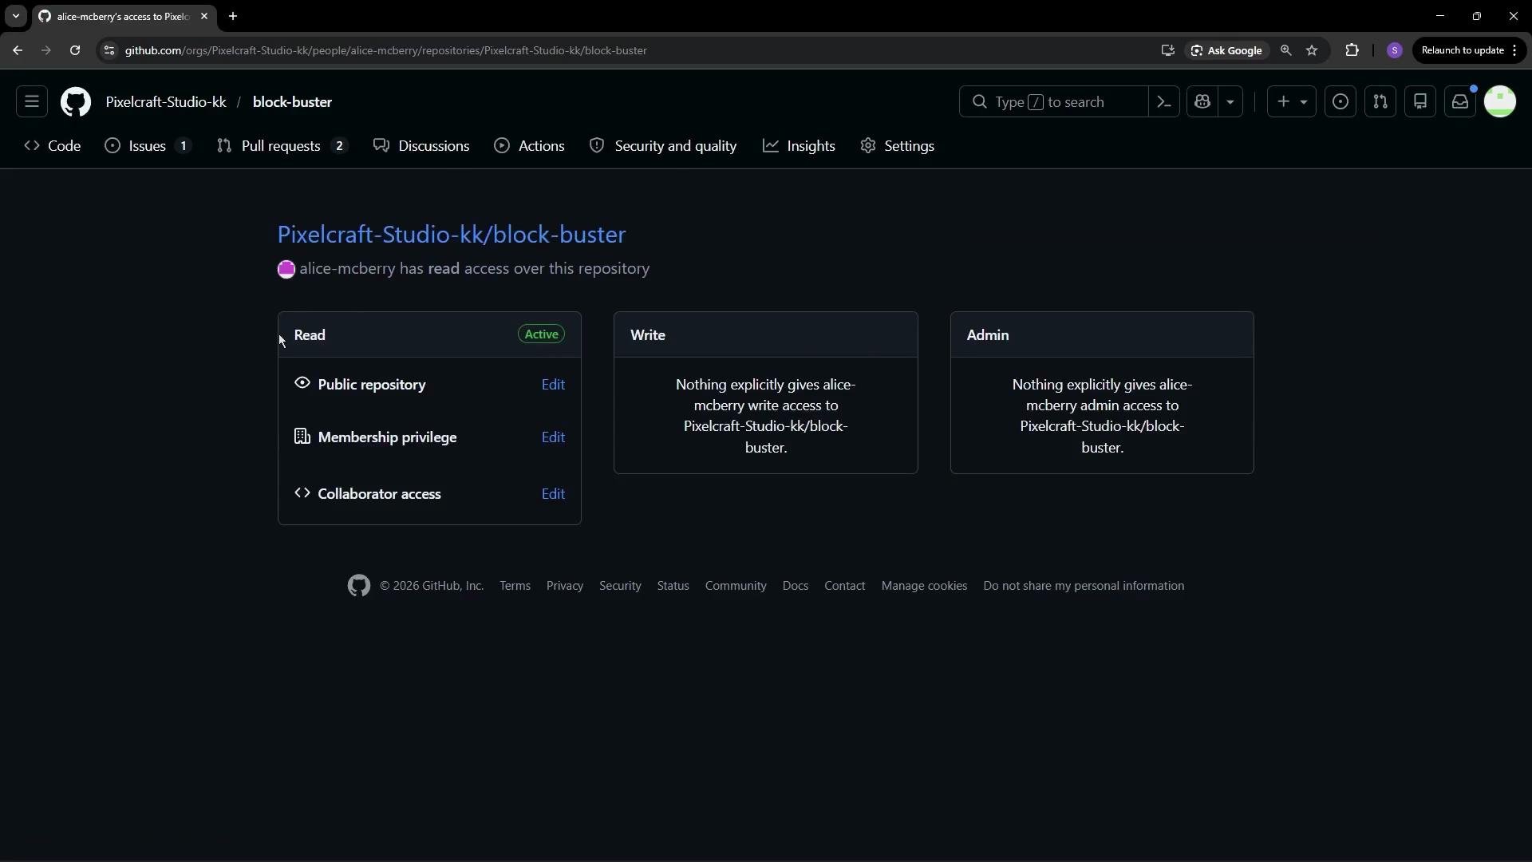The height and width of the screenshot is (862, 1532).
Task: Click the Membership privilege organization icon
Action: pyautogui.click(x=302, y=436)
